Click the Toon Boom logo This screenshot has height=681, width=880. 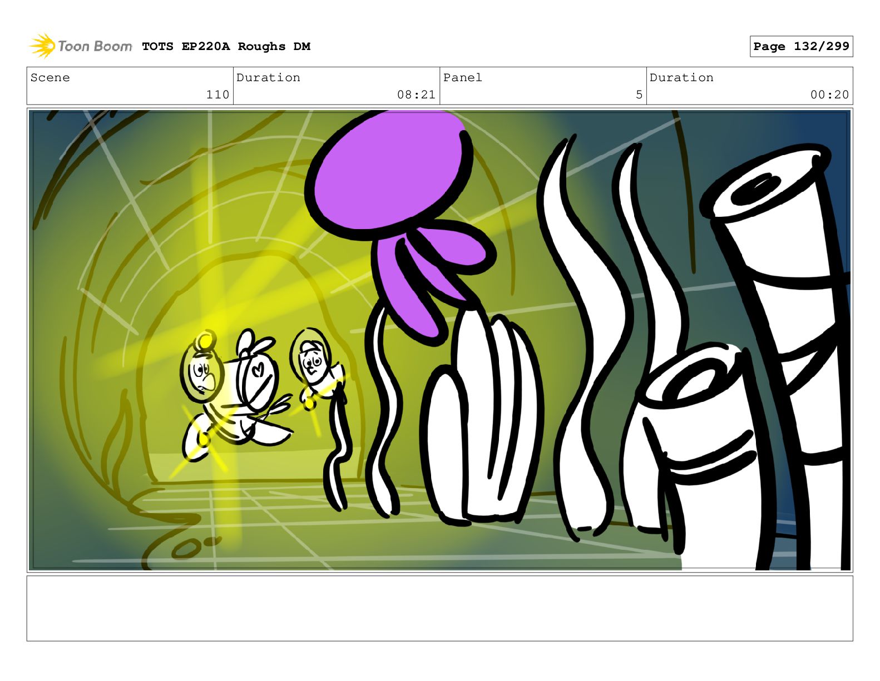(81, 46)
